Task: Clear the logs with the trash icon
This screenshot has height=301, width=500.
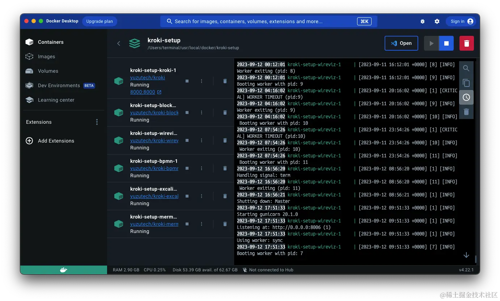Action: click(466, 112)
